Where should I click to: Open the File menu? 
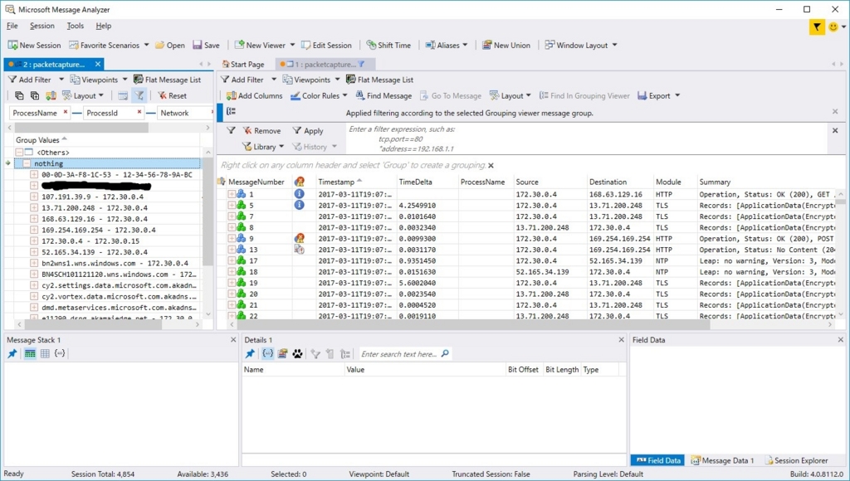click(12, 26)
